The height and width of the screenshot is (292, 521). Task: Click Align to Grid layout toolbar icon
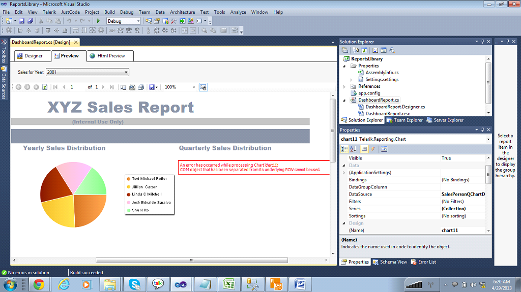point(9,30)
